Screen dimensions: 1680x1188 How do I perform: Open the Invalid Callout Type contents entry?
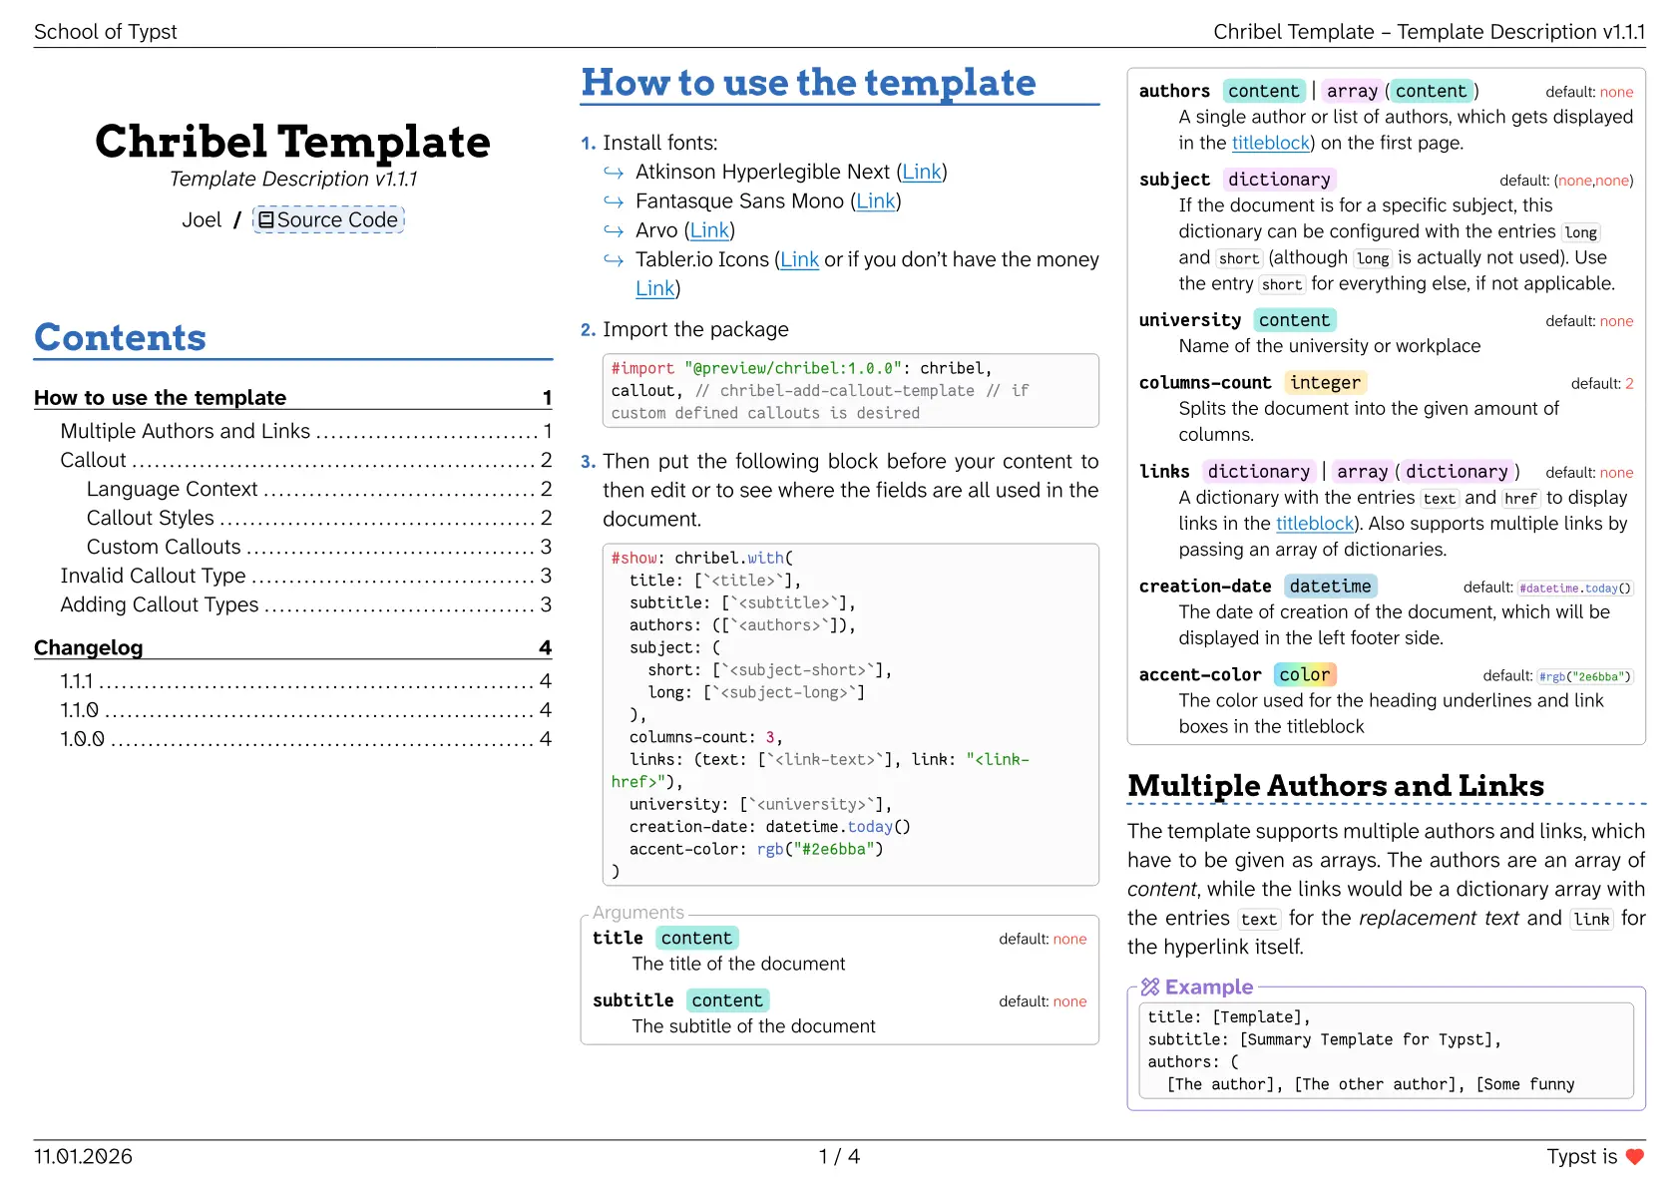point(153,577)
